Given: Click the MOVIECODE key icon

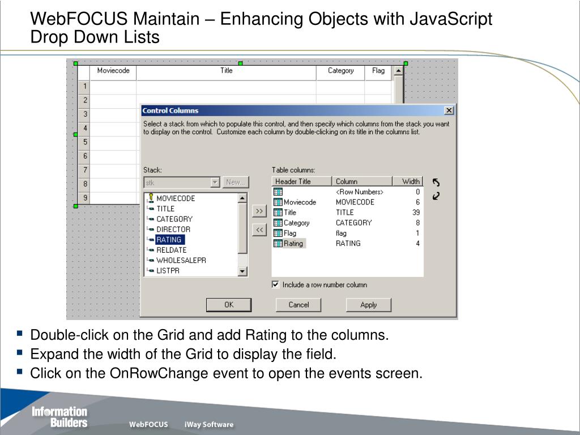Looking at the screenshot, I should click(151, 198).
